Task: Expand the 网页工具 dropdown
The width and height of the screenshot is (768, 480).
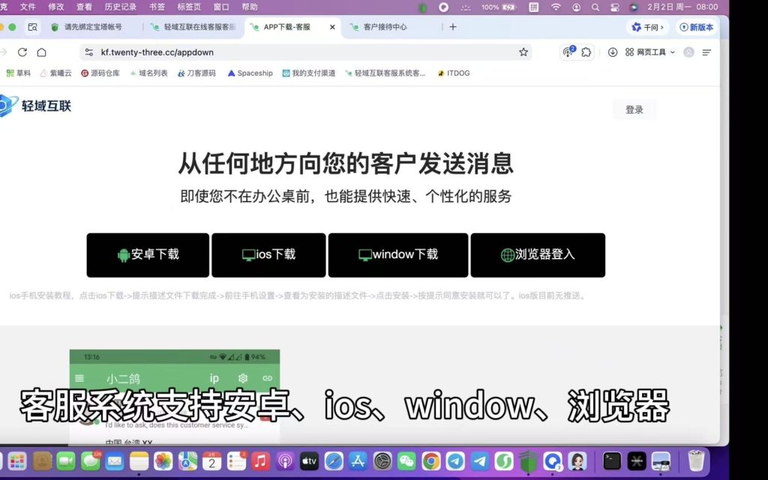Action: [x=651, y=53]
